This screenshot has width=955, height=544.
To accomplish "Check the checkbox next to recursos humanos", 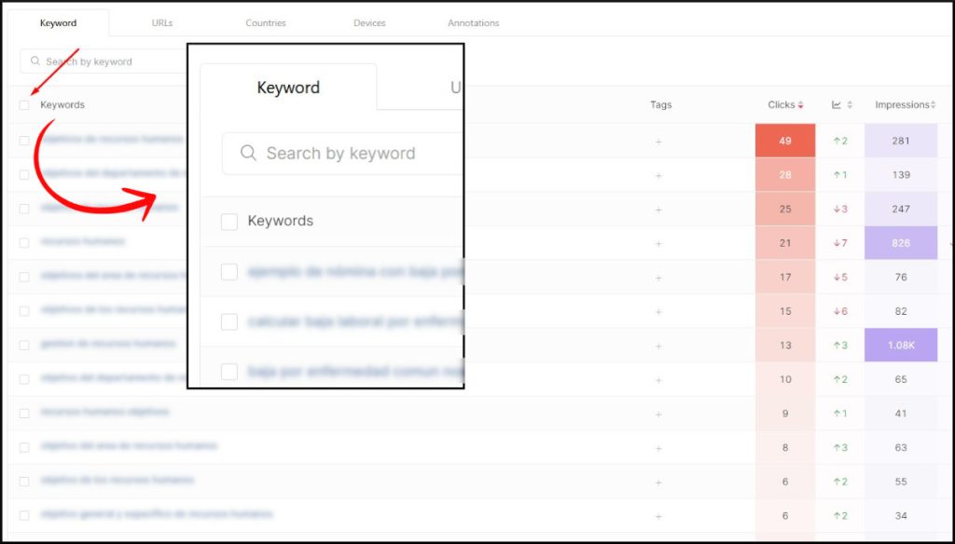I will pos(24,241).
